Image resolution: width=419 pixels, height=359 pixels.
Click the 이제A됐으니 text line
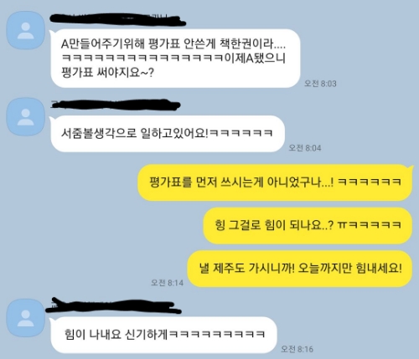coord(173,58)
